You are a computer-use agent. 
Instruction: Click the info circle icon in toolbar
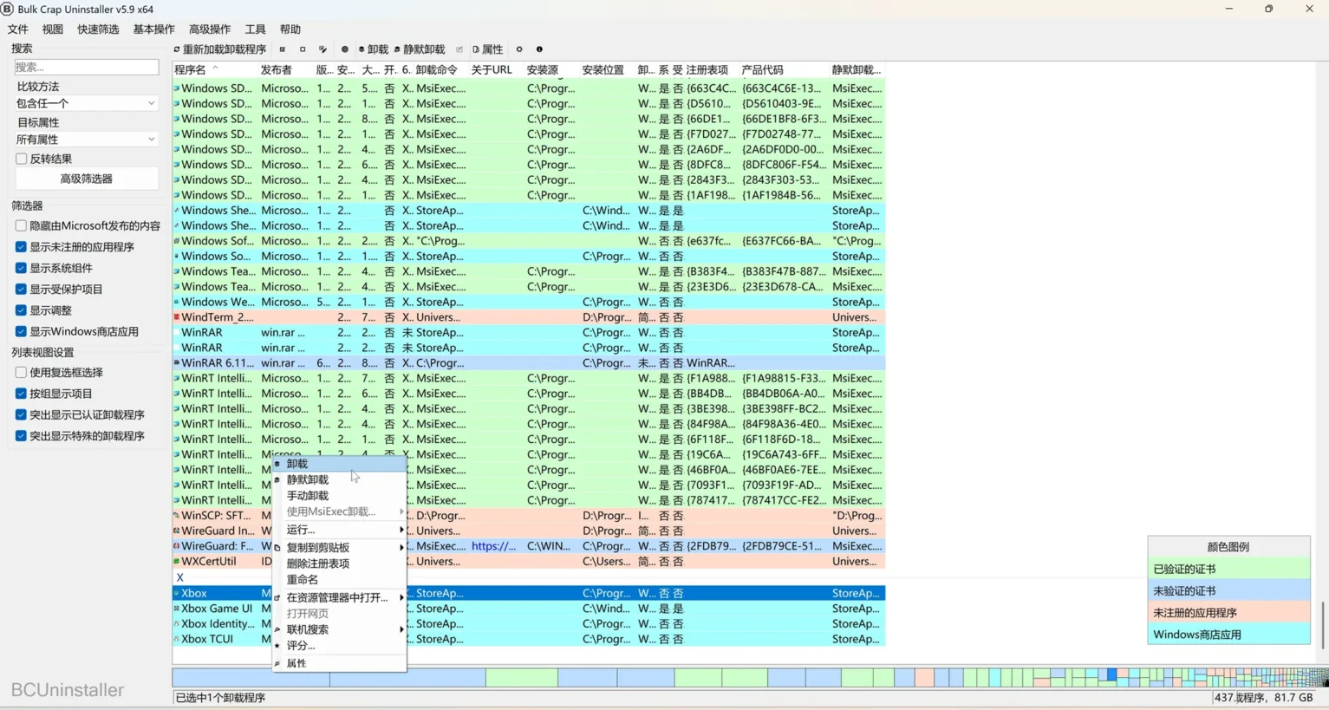539,49
